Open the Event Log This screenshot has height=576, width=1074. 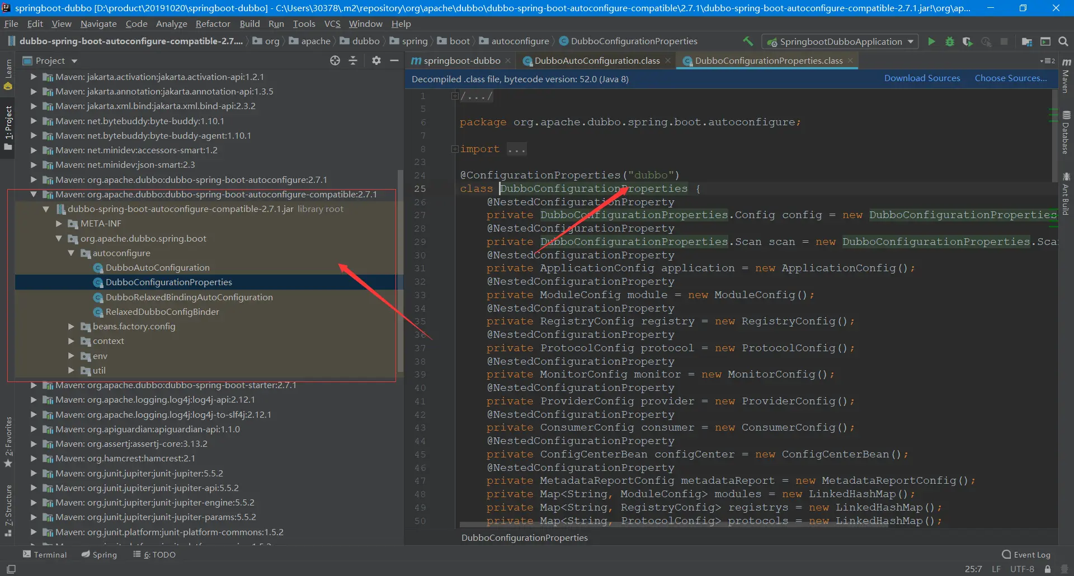pyautogui.click(x=1026, y=554)
